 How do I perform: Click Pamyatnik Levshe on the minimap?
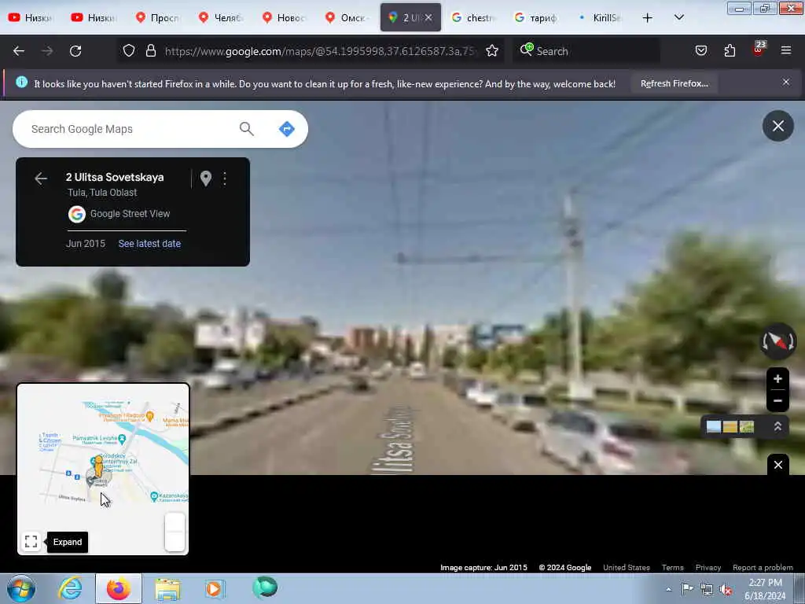[x=98, y=439]
